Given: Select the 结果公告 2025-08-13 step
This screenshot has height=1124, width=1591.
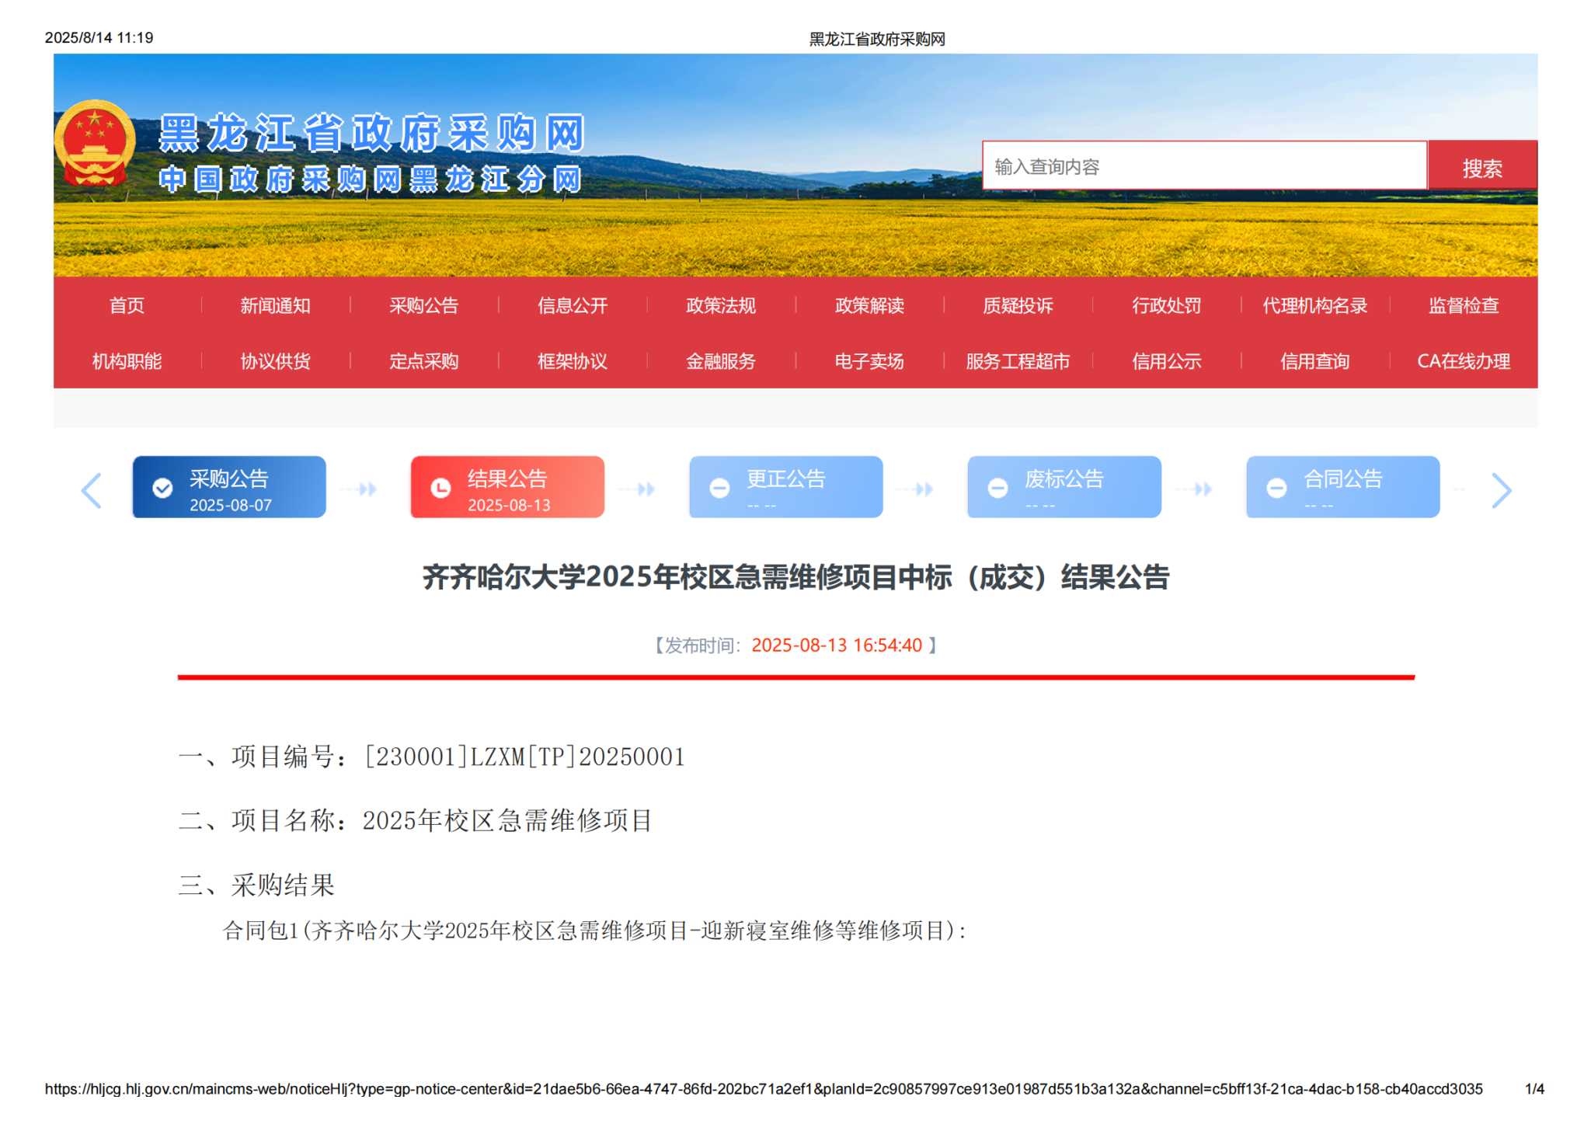Looking at the screenshot, I should coord(507,488).
